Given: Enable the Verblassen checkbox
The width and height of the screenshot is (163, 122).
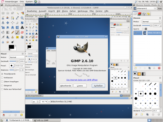Looking at the screenshot, I should point(2,78).
